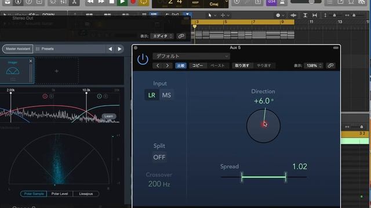Click previous preset chevron in Aux 5 plugin
The image size is (371, 208).
point(158,65)
